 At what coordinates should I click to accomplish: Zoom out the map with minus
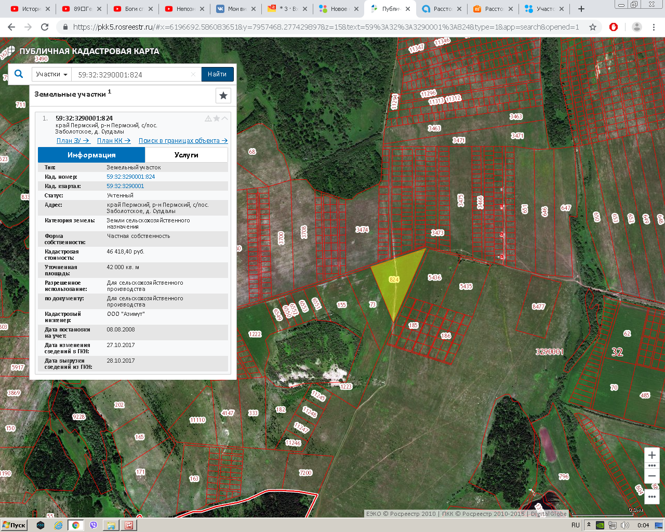point(652,476)
